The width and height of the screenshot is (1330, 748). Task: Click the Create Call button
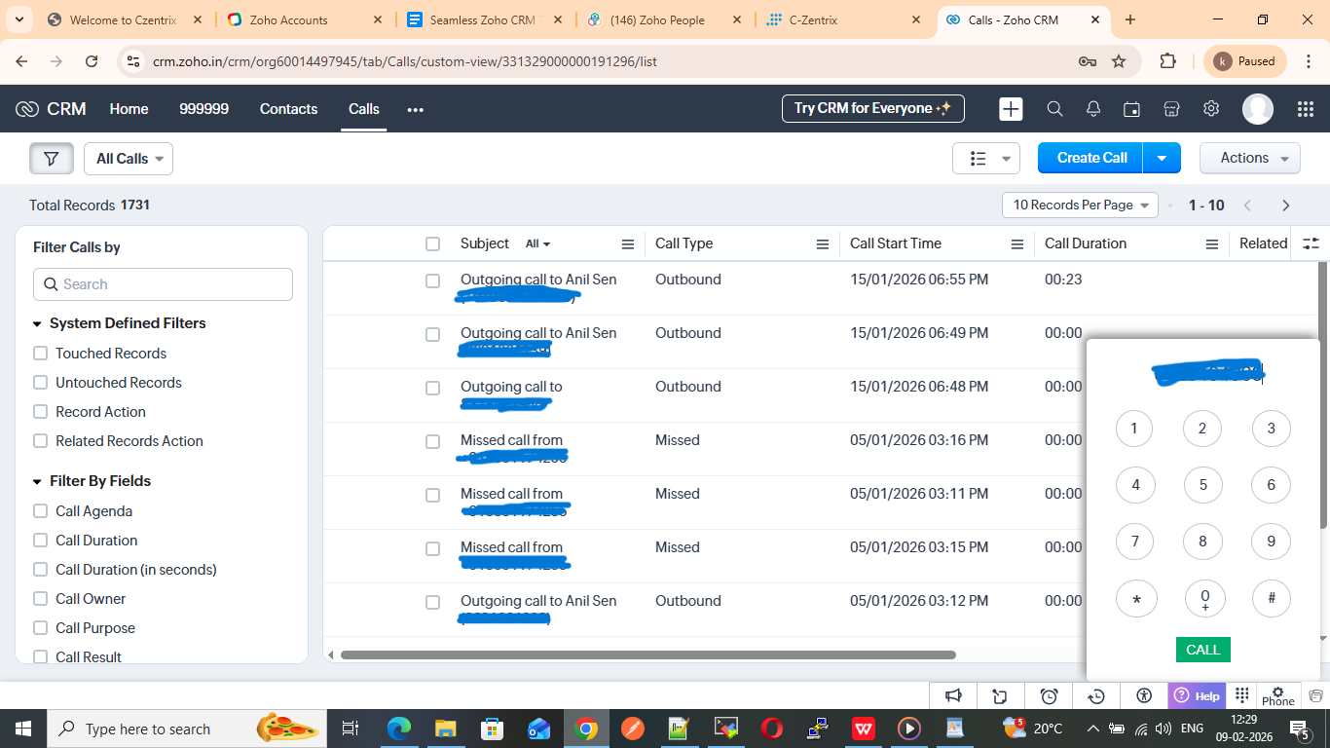[1091, 158]
